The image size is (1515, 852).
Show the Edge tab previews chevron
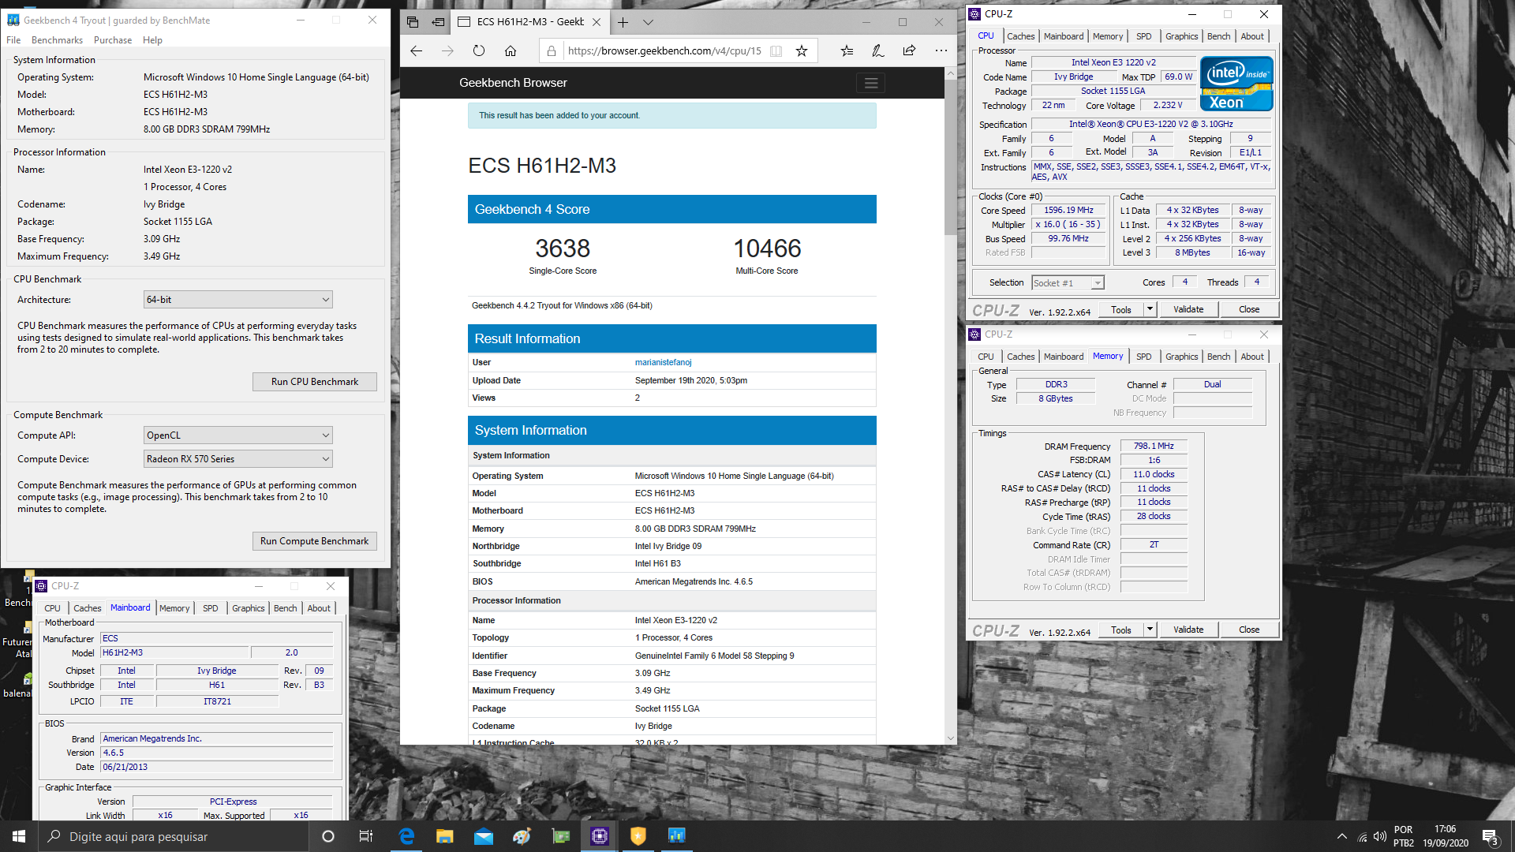tap(648, 22)
